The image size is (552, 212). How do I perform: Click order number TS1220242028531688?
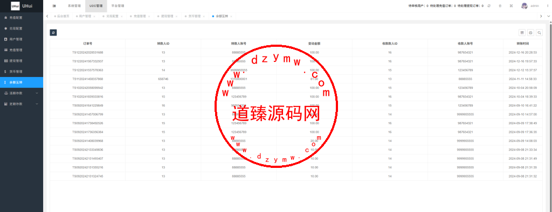[x=88, y=52]
